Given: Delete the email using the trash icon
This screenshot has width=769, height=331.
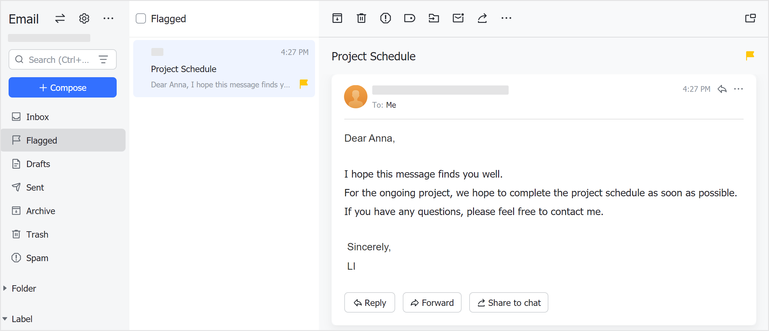Looking at the screenshot, I should pos(361,18).
